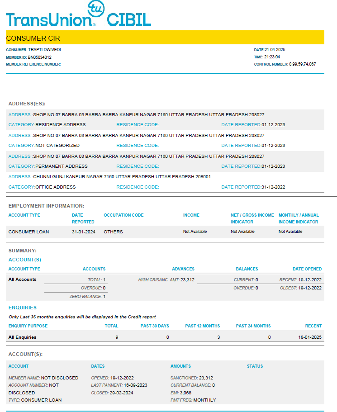The height and width of the screenshot is (412, 337).
Task: Click MEMBER NAME: NOT DISCLOSED
Action: 43,378
